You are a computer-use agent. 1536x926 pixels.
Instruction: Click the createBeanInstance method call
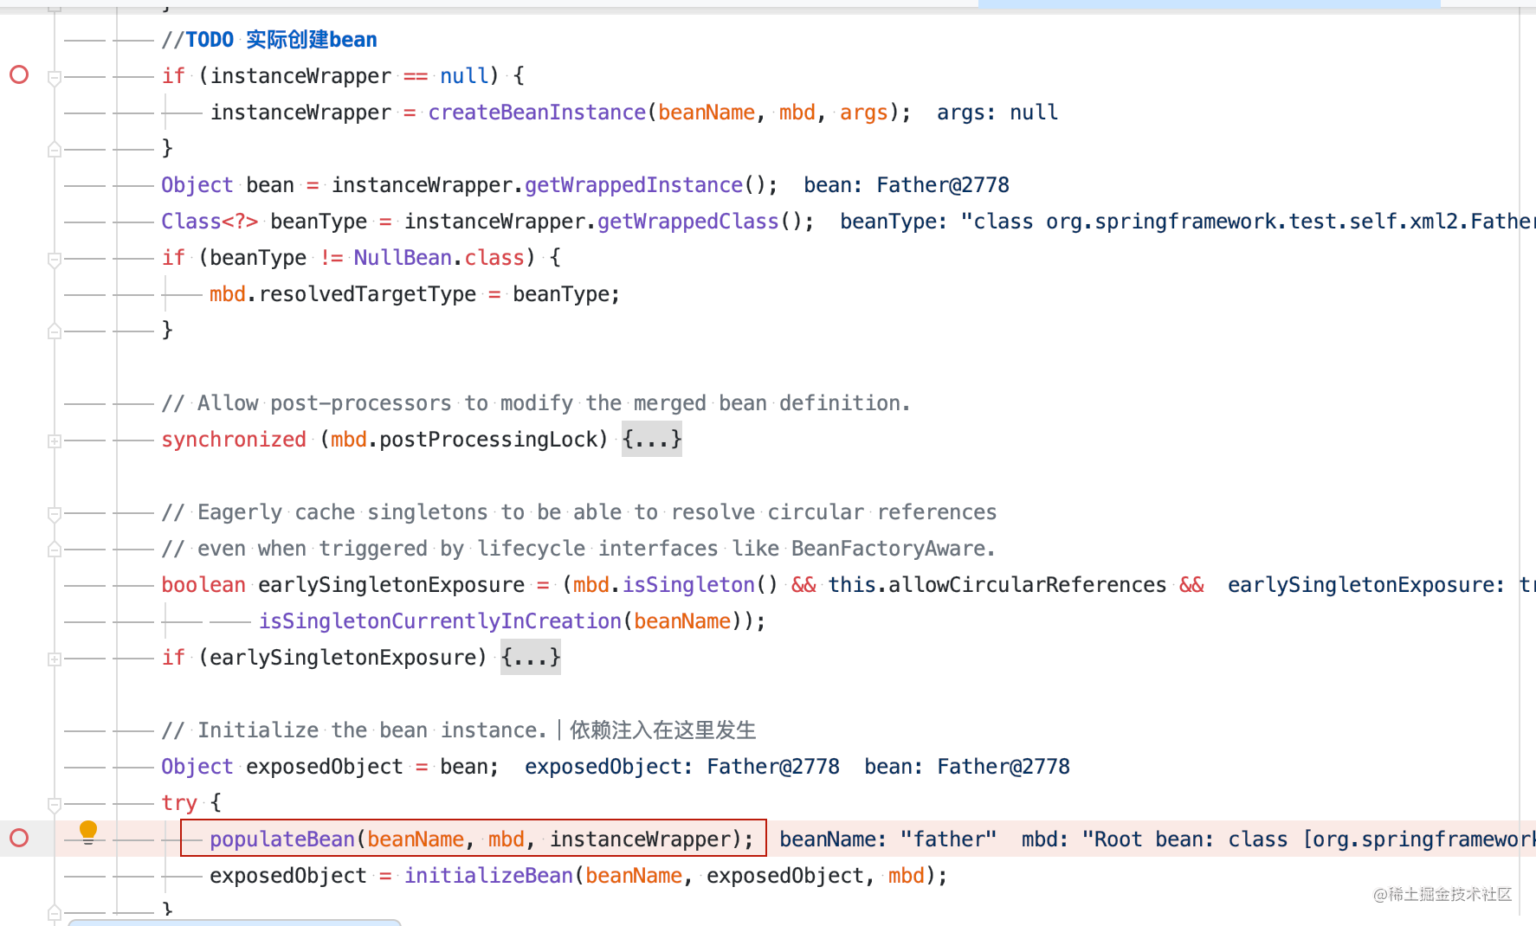tap(537, 113)
